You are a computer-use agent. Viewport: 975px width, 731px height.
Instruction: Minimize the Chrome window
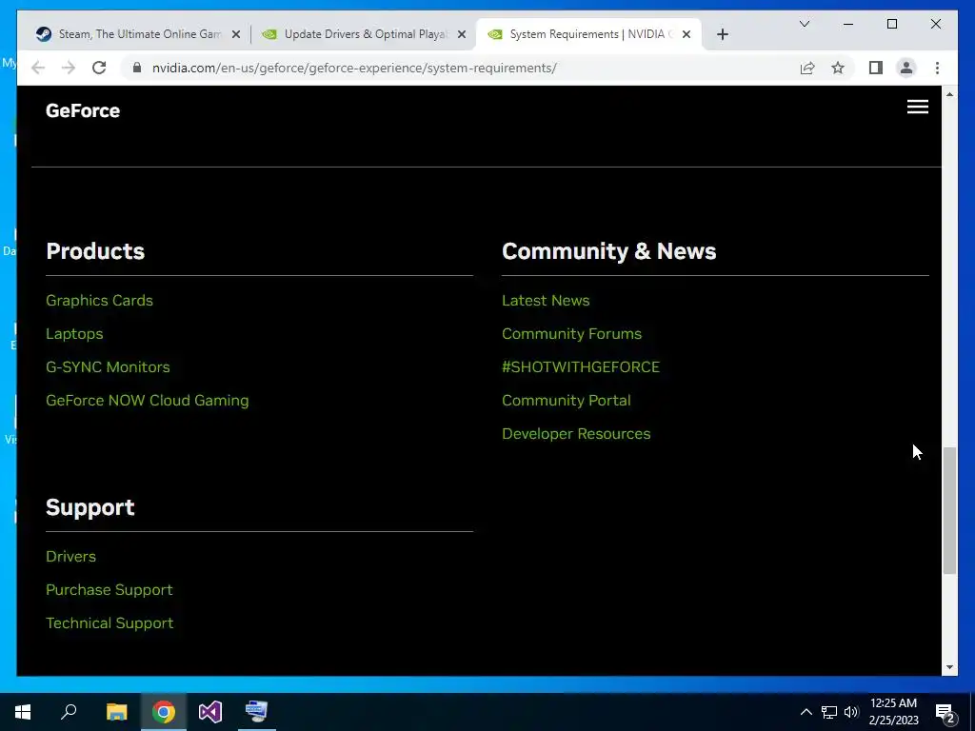tap(848, 24)
